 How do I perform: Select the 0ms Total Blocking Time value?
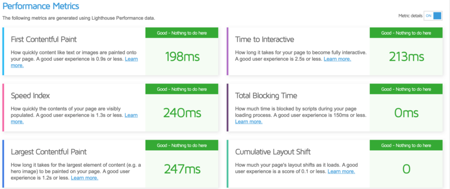tap(406, 113)
